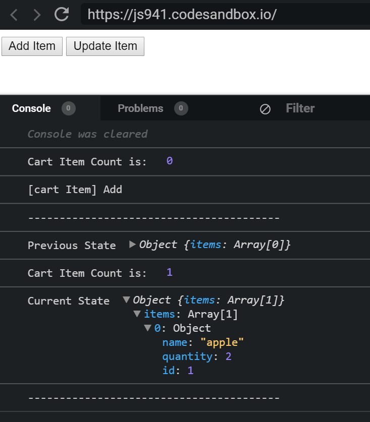The image size is (370, 422).
Task: Collapse the Current State object
Action: 126,300
